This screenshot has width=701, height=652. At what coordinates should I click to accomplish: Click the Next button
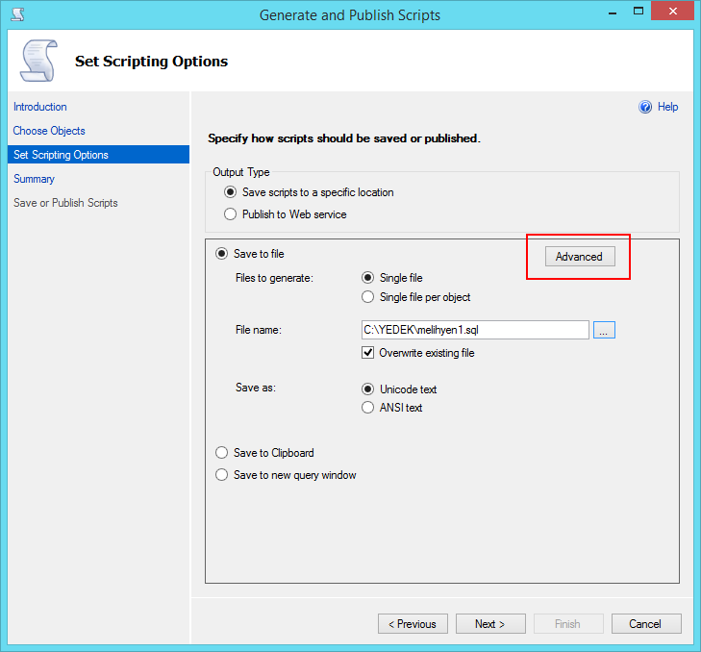pyautogui.click(x=490, y=624)
